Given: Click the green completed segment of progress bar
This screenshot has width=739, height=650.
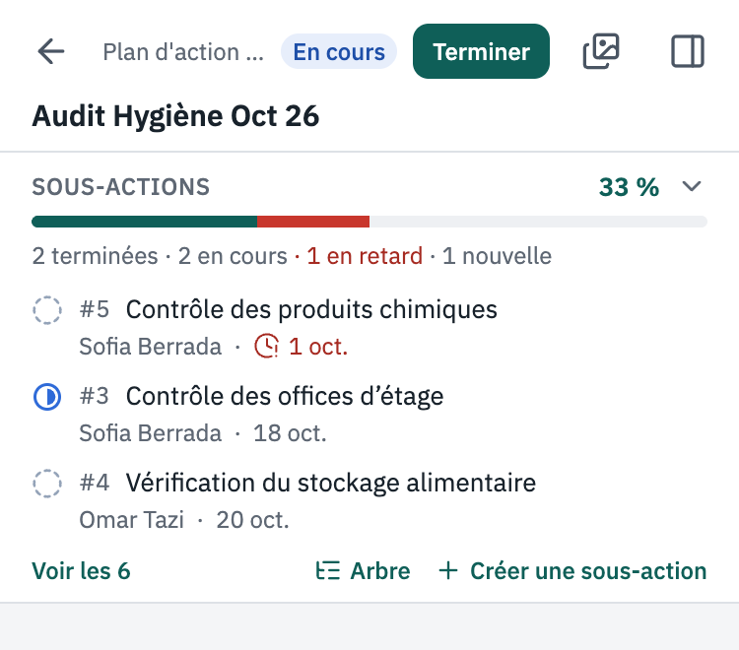Looking at the screenshot, I should (x=144, y=222).
